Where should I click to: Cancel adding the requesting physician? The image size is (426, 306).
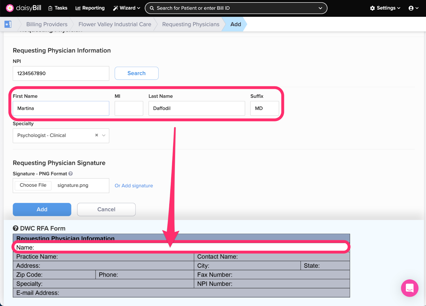click(x=106, y=209)
